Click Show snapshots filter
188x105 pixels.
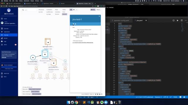point(26,92)
